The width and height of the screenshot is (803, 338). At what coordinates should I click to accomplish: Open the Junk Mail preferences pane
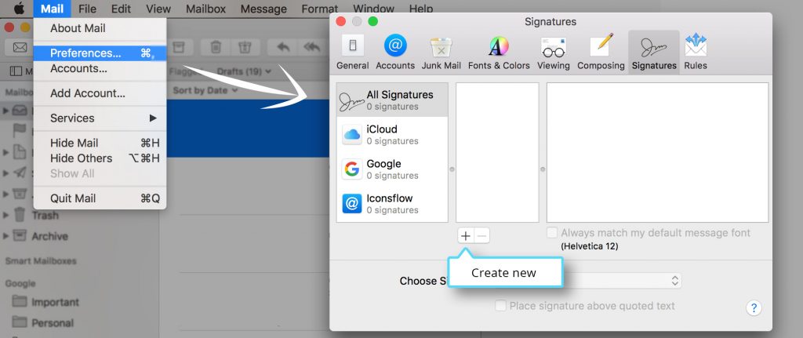point(441,53)
